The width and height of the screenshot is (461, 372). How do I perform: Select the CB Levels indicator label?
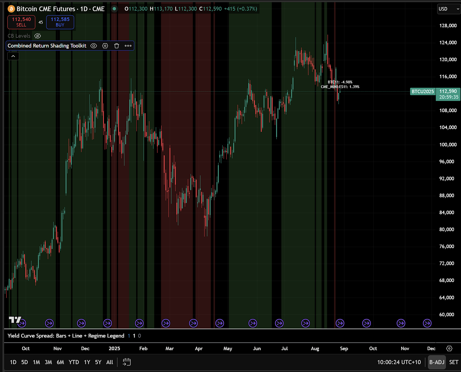coord(19,36)
